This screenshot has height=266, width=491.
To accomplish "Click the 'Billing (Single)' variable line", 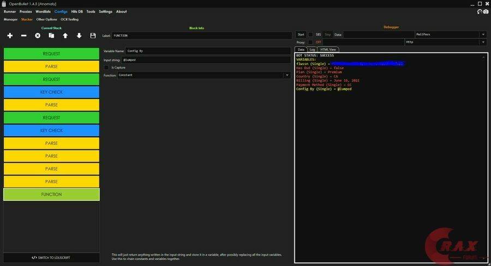I will click(327, 81).
